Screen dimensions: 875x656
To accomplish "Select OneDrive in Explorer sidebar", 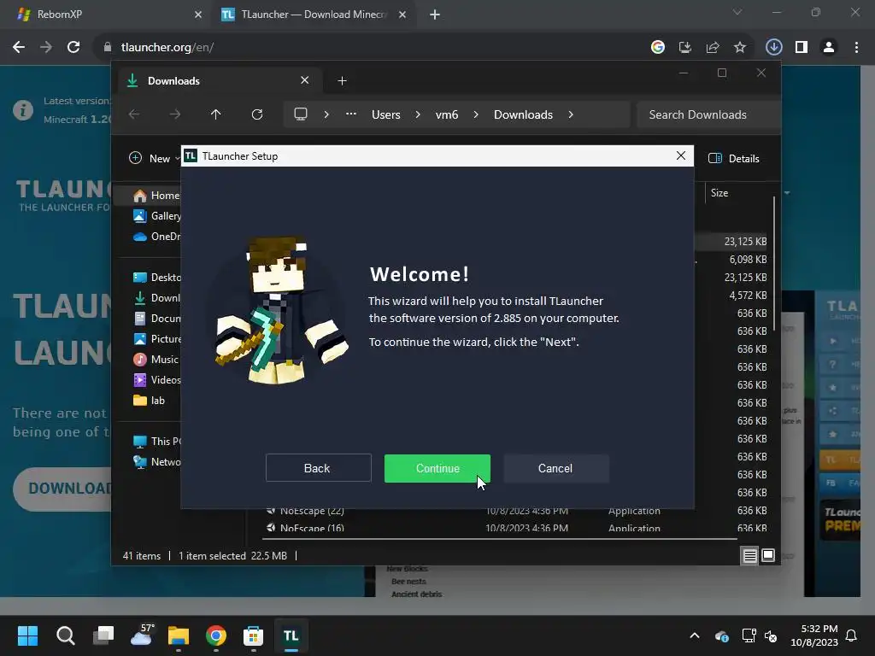I will coord(157,237).
